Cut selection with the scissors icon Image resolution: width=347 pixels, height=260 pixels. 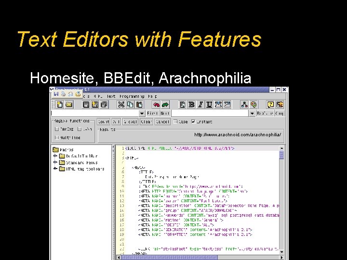[121, 104]
